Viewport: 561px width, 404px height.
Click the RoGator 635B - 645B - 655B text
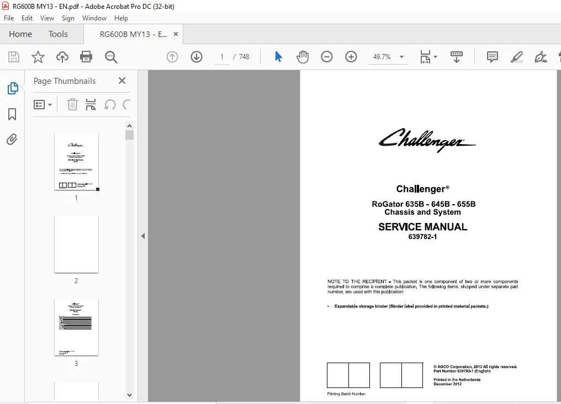coord(424,204)
